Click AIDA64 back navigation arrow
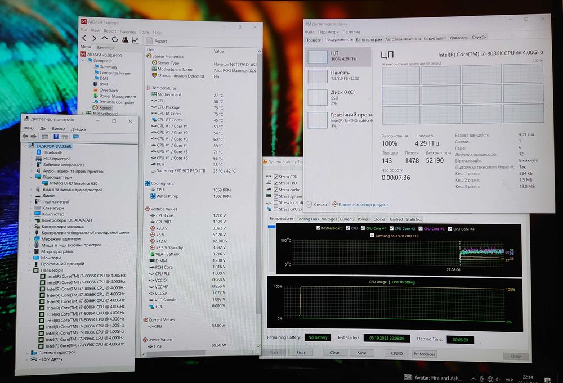563x383 pixels. point(84,38)
